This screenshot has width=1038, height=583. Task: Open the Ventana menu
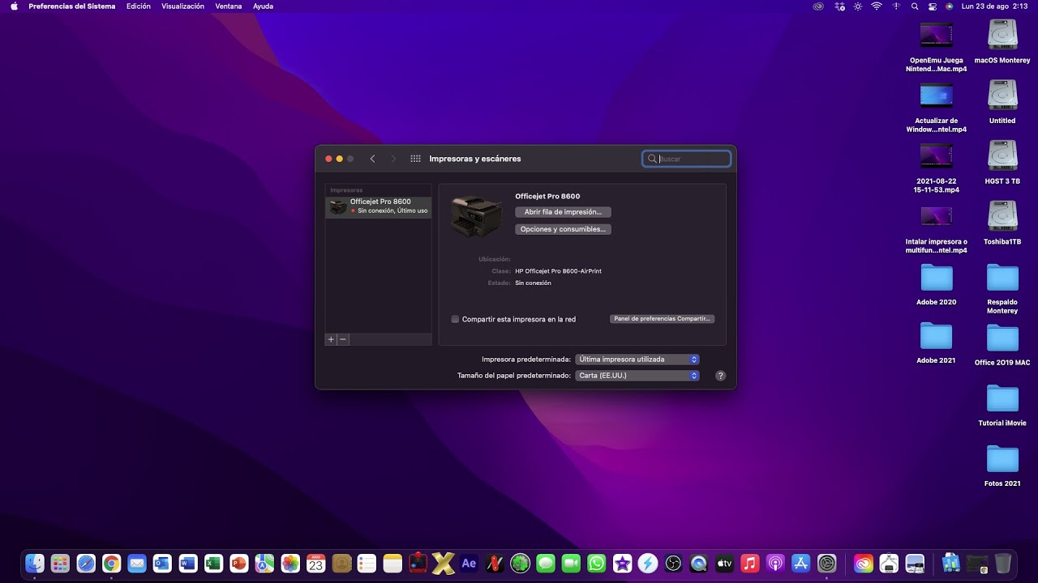point(229,6)
